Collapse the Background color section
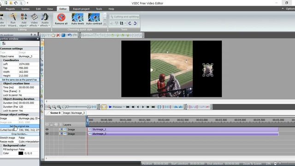 coord(1,146)
